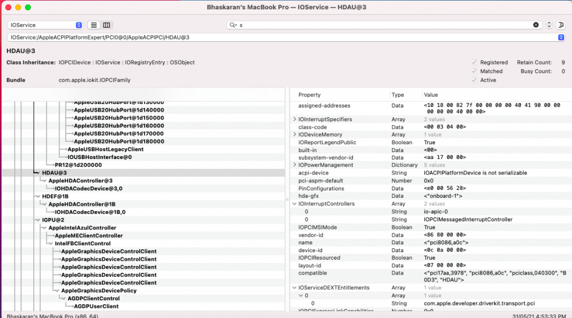
Task: Click com.apple.developer.driverkit.transport.pci value
Action: point(479,303)
